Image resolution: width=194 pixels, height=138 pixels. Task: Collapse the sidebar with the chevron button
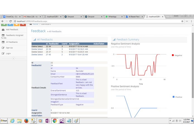coord(13,58)
